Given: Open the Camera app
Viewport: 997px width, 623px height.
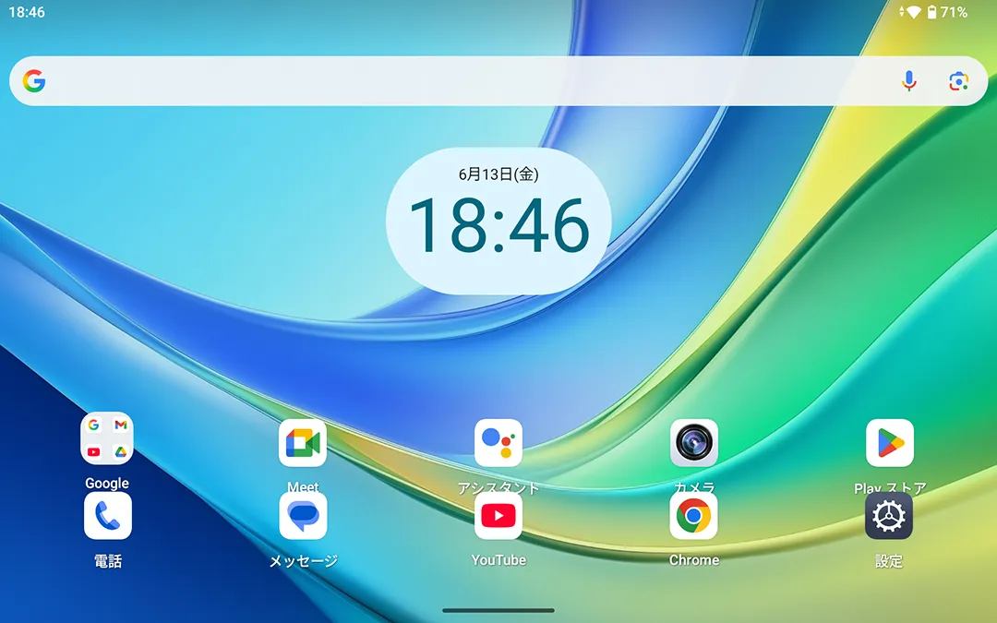Looking at the screenshot, I should point(693,442).
